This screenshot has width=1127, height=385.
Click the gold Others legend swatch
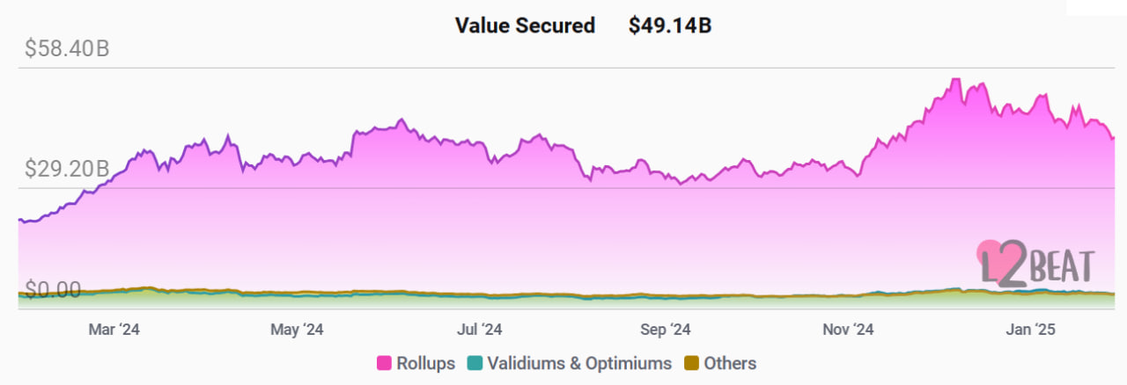(x=693, y=363)
